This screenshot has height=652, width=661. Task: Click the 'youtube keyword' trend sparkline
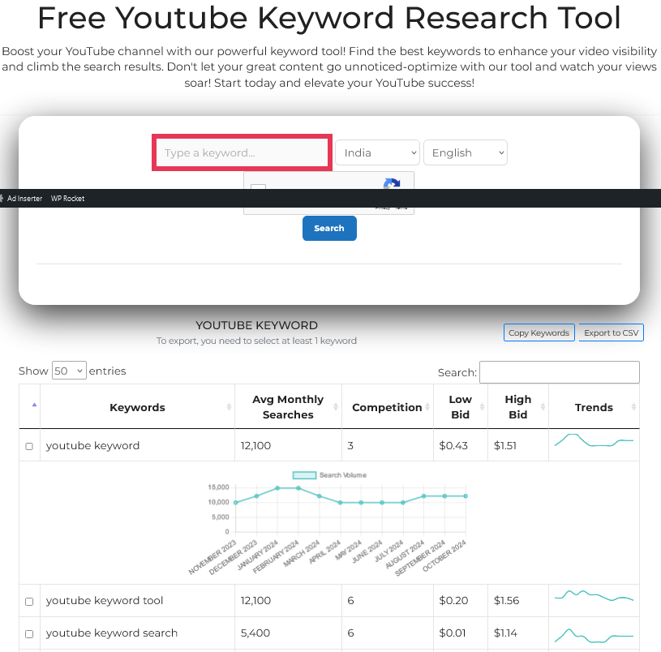594,440
